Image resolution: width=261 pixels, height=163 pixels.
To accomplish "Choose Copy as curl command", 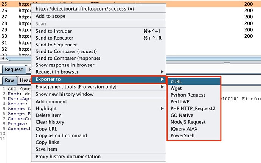I will (x=61, y=136).
